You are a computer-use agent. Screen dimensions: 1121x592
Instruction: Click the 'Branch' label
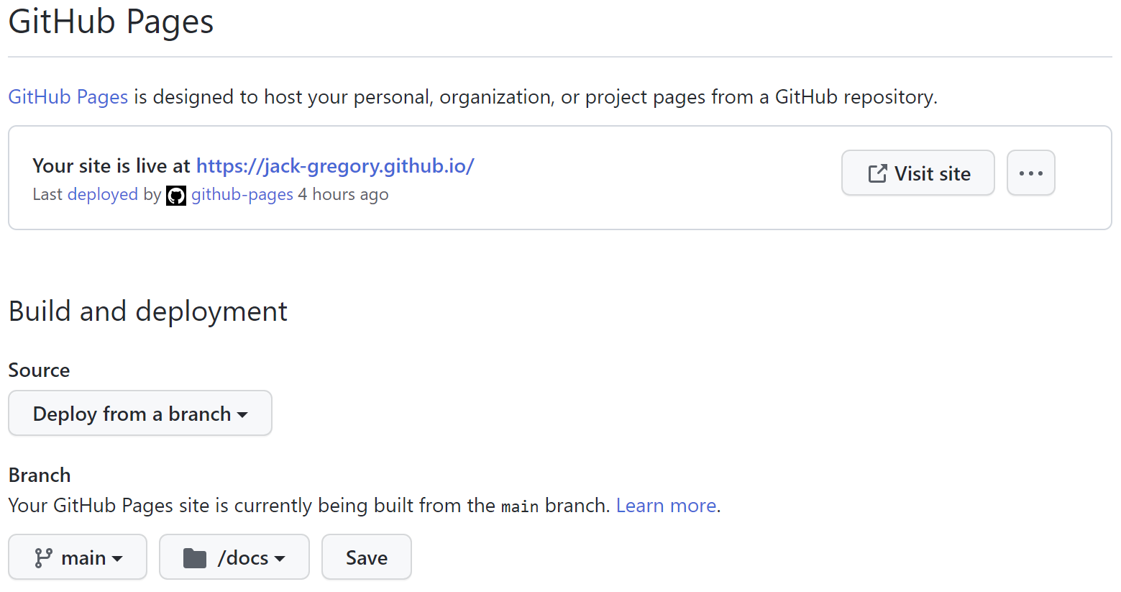[x=40, y=475]
